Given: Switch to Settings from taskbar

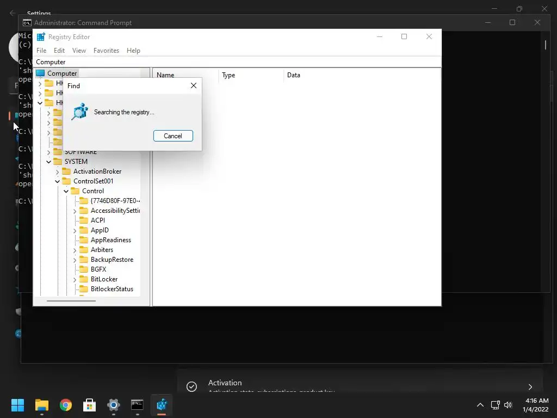Looking at the screenshot, I should (114, 405).
